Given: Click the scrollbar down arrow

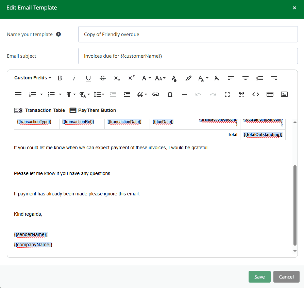Looking at the screenshot, I should pyautogui.click(x=295, y=251).
